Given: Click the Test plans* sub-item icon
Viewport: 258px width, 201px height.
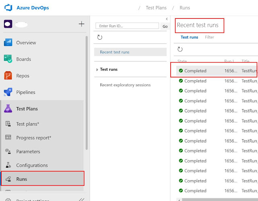Looking at the screenshot, I should pyautogui.click(x=8, y=124).
